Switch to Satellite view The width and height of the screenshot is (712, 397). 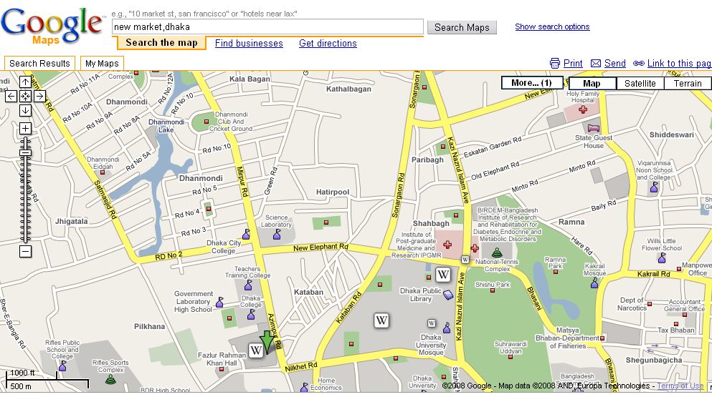(x=640, y=84)
